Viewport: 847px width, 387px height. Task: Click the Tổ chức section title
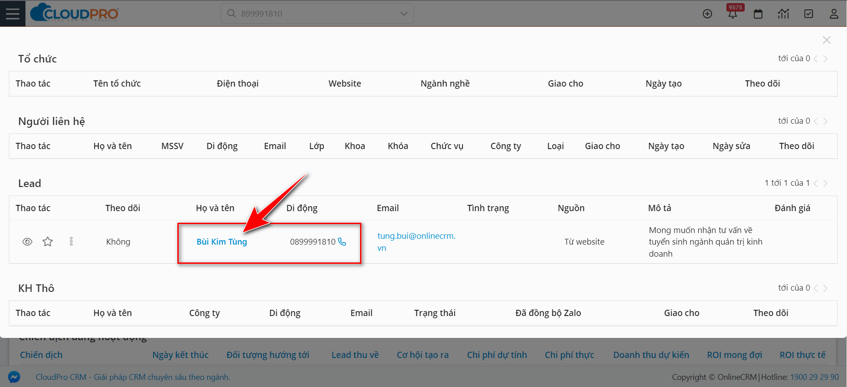[x=38, y=58]
